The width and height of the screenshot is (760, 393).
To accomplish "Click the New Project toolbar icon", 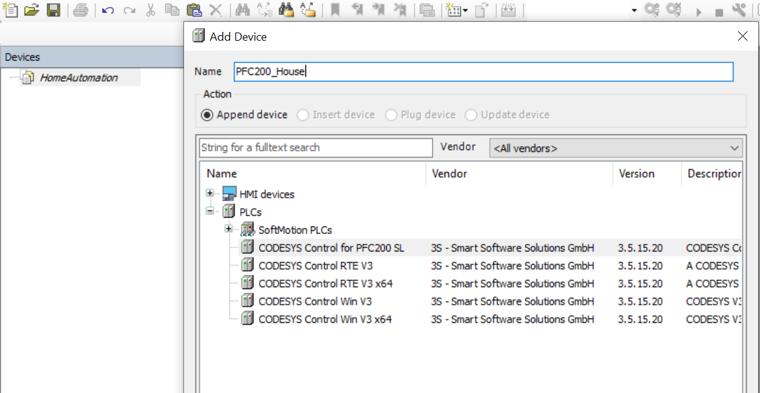I will click(x=10, y=10).
